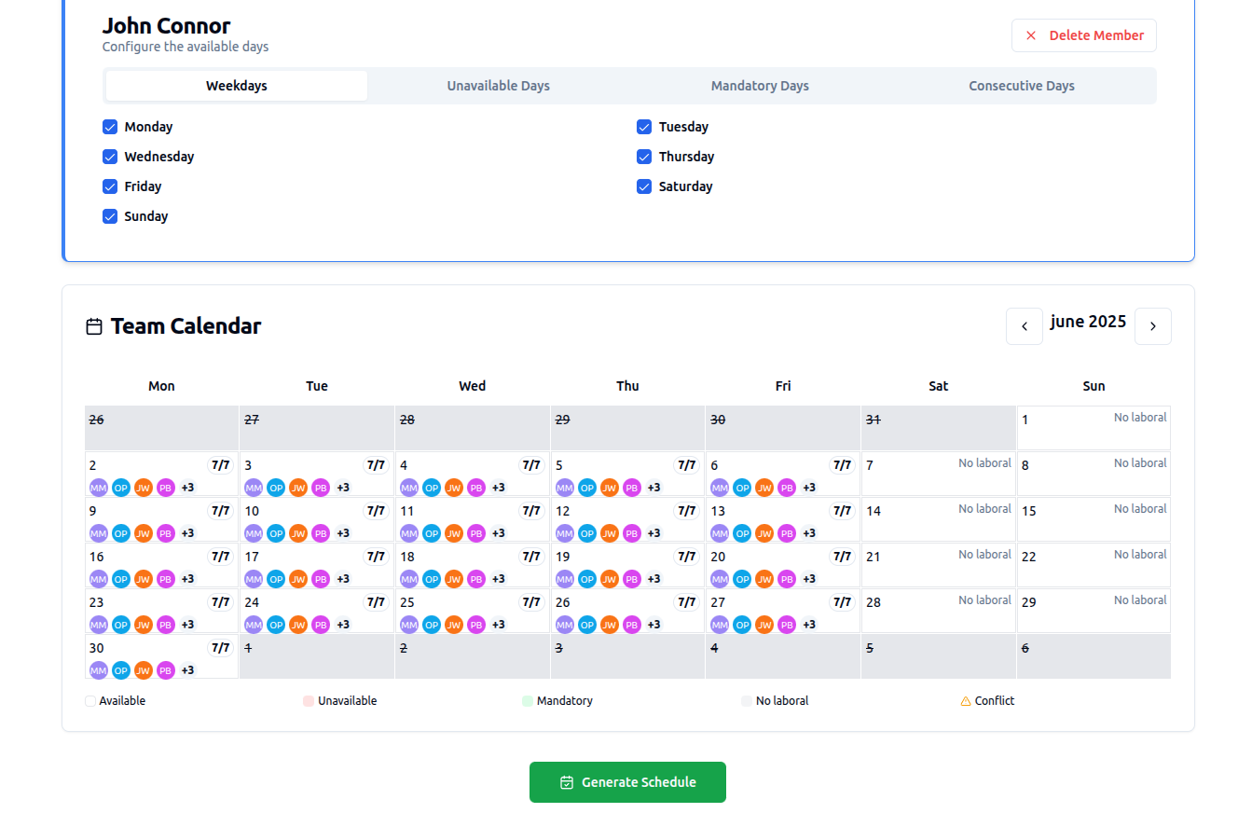Toggle the Saturday checkbox
Screen dimensions: 1238x813
click(x=644, y=186)
